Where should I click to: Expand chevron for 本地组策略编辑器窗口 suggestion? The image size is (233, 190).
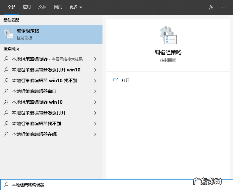pyautogui.click(x=95, y=91)
